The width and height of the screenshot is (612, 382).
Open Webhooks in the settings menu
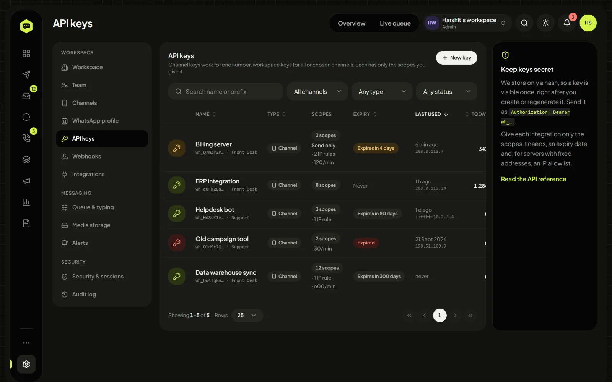click(102, 156)
